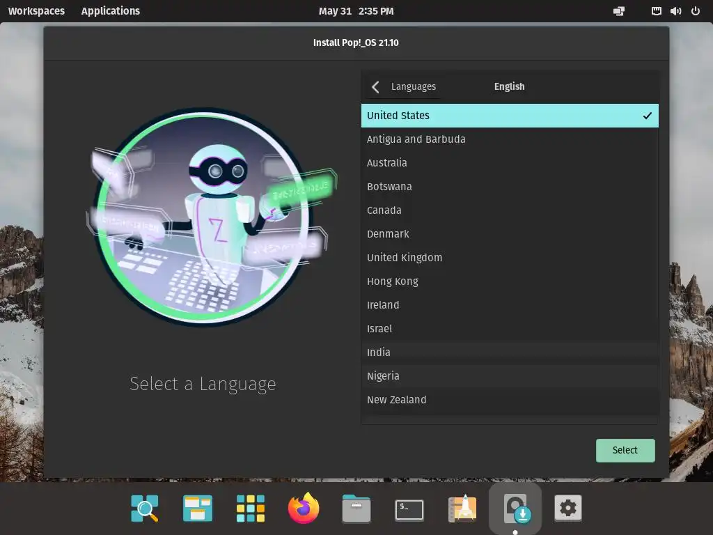This screenshot has height=535, width=713.
Task: Pick Australia from the list
Action: tap(510, 163)
